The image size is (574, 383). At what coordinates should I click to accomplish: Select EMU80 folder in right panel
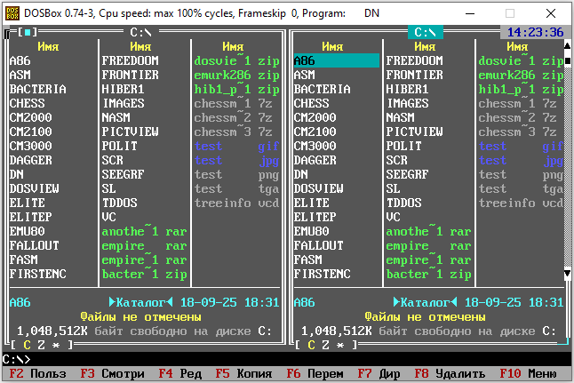click(x=312, y=231)
